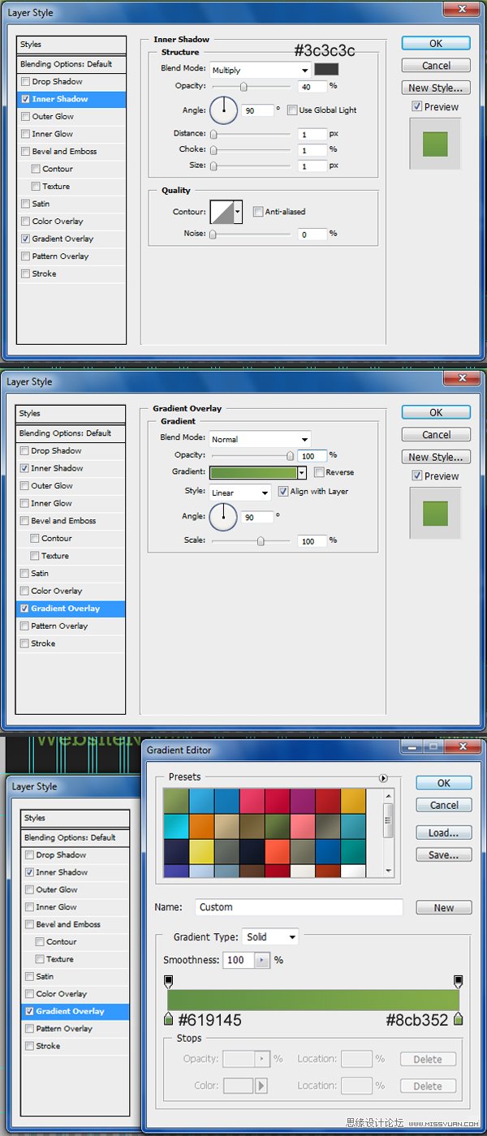This screenshot has width=487, height=1136.
Task: Click OK in the Inner Shadow Layer Style dialog
Action: tap(436, 43)
